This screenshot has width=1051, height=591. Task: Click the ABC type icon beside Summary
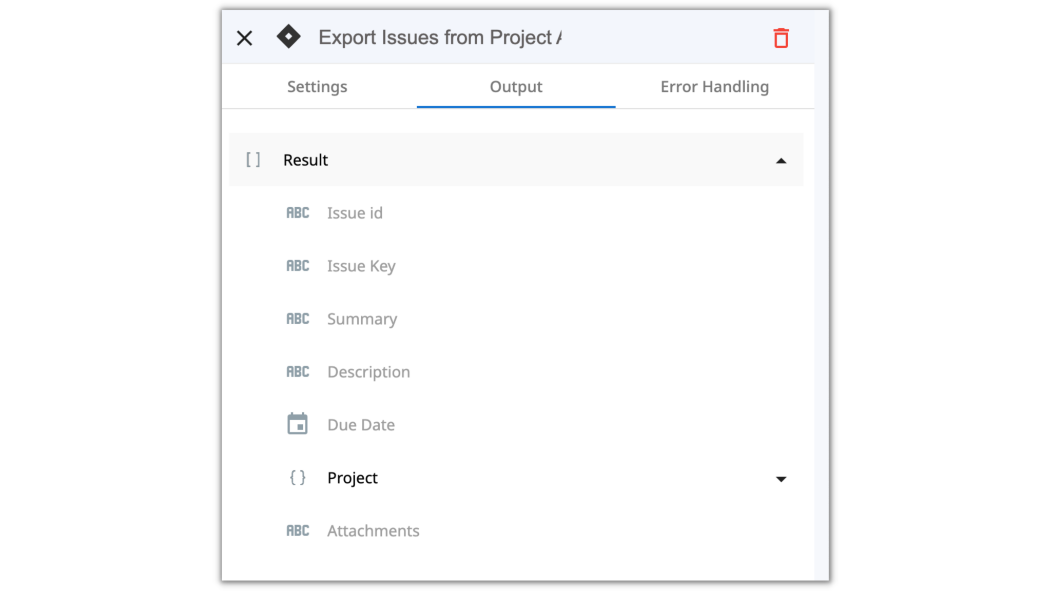coord(298,319)
